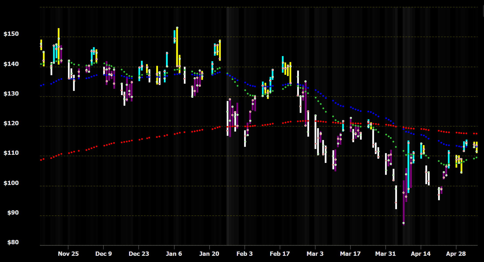484x262 pixels.
Task: Click the $130 price axis label
Action: [11, 94]
